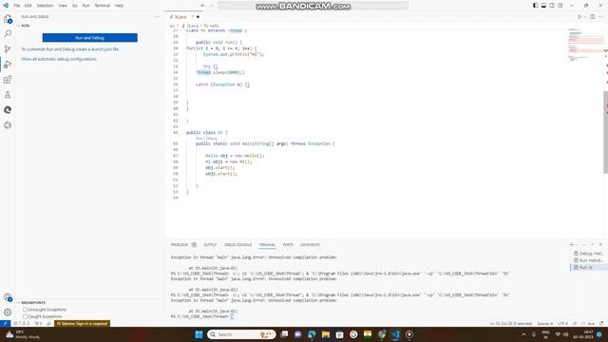The width and height of the screenshot is (608, 342).
Task: Toggle the secondary sidebar layout icon
Action: 552,6
